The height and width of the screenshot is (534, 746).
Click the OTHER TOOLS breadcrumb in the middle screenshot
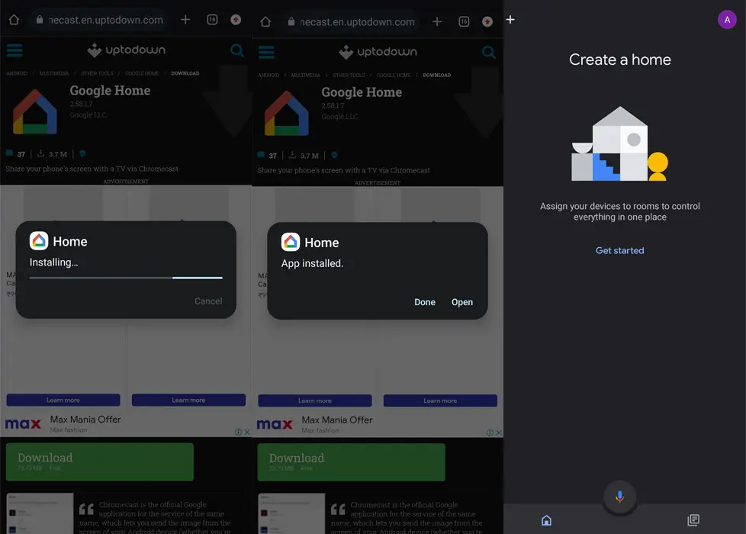point(349,76)
